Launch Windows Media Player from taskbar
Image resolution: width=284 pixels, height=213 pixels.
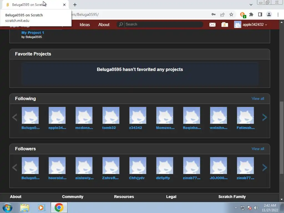click(x=41, y=208)
